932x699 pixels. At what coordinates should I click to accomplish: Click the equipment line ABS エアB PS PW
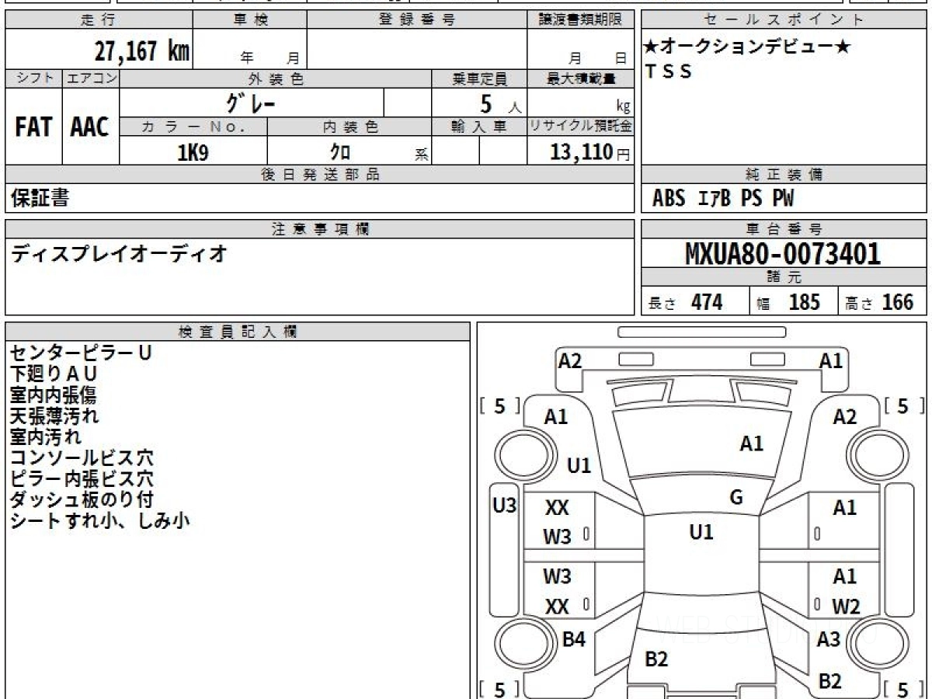723,199
